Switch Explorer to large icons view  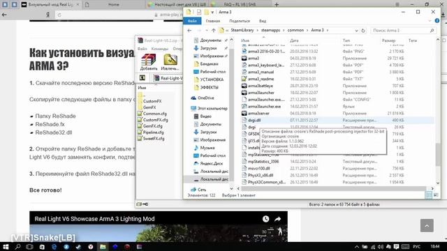[436, 195]
